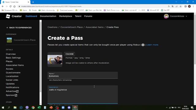Open Discord from the taskbar
Image resolution: width=196 pixels, height=110 pixels.
click(69, 108)
